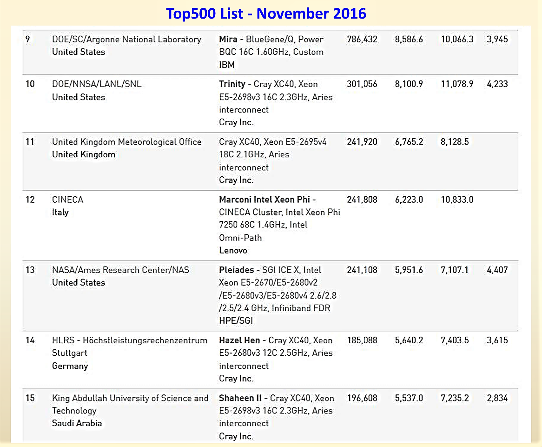Click rank number 13
Image resolution: width=542 pixels, height=447 pixels.
(x=30, y=269)
